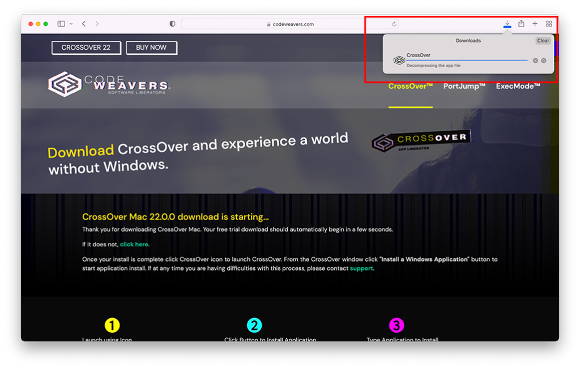The height and width of the screenshot is (369, 580).
Task: Click the privacy report shield icon
Action: (x=173, y=24)
